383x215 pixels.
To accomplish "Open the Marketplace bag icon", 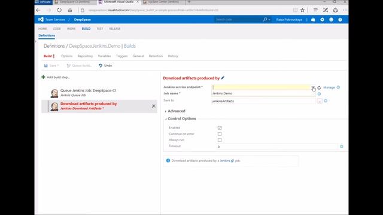I will coord(313,20).
